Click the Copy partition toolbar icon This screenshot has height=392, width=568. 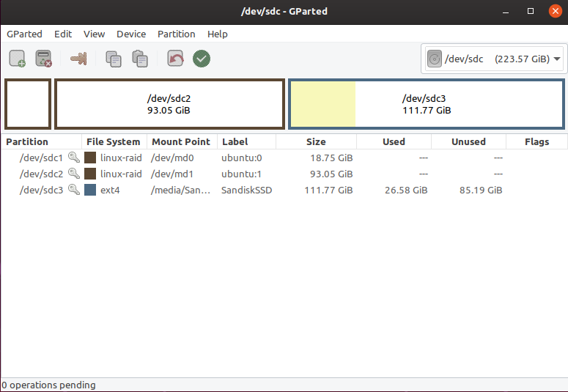tap(114, 59)
